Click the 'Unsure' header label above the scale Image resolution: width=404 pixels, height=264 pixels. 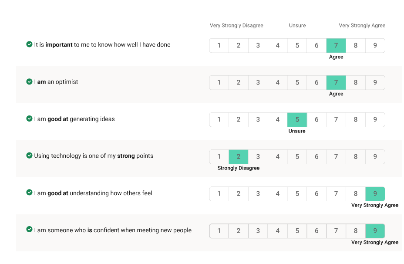297,26
